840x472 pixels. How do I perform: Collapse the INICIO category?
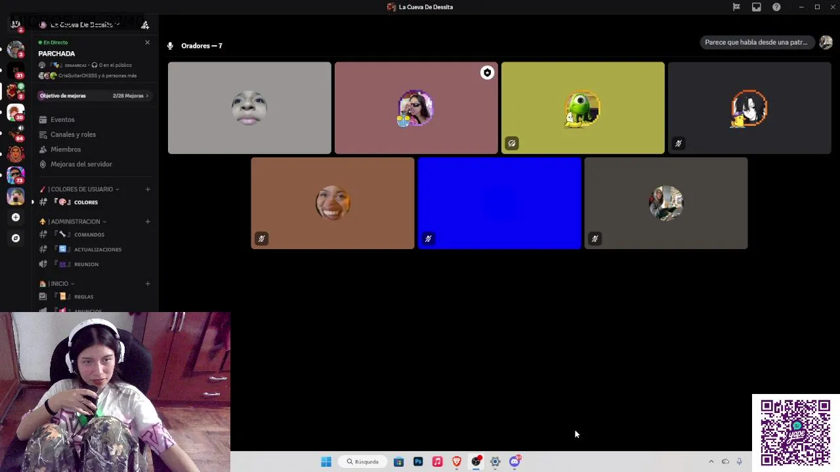59,284
